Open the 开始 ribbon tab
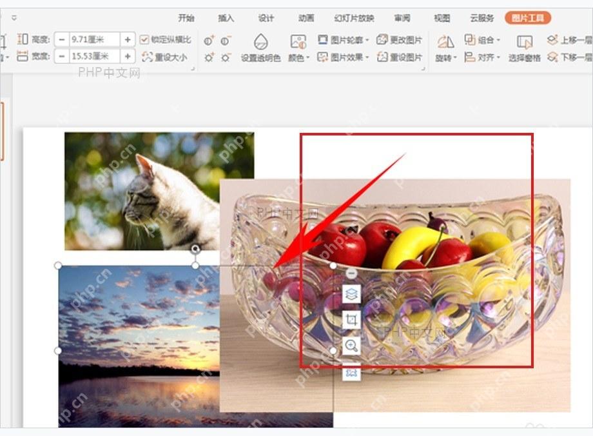593x436 pixels. [186, 18]
